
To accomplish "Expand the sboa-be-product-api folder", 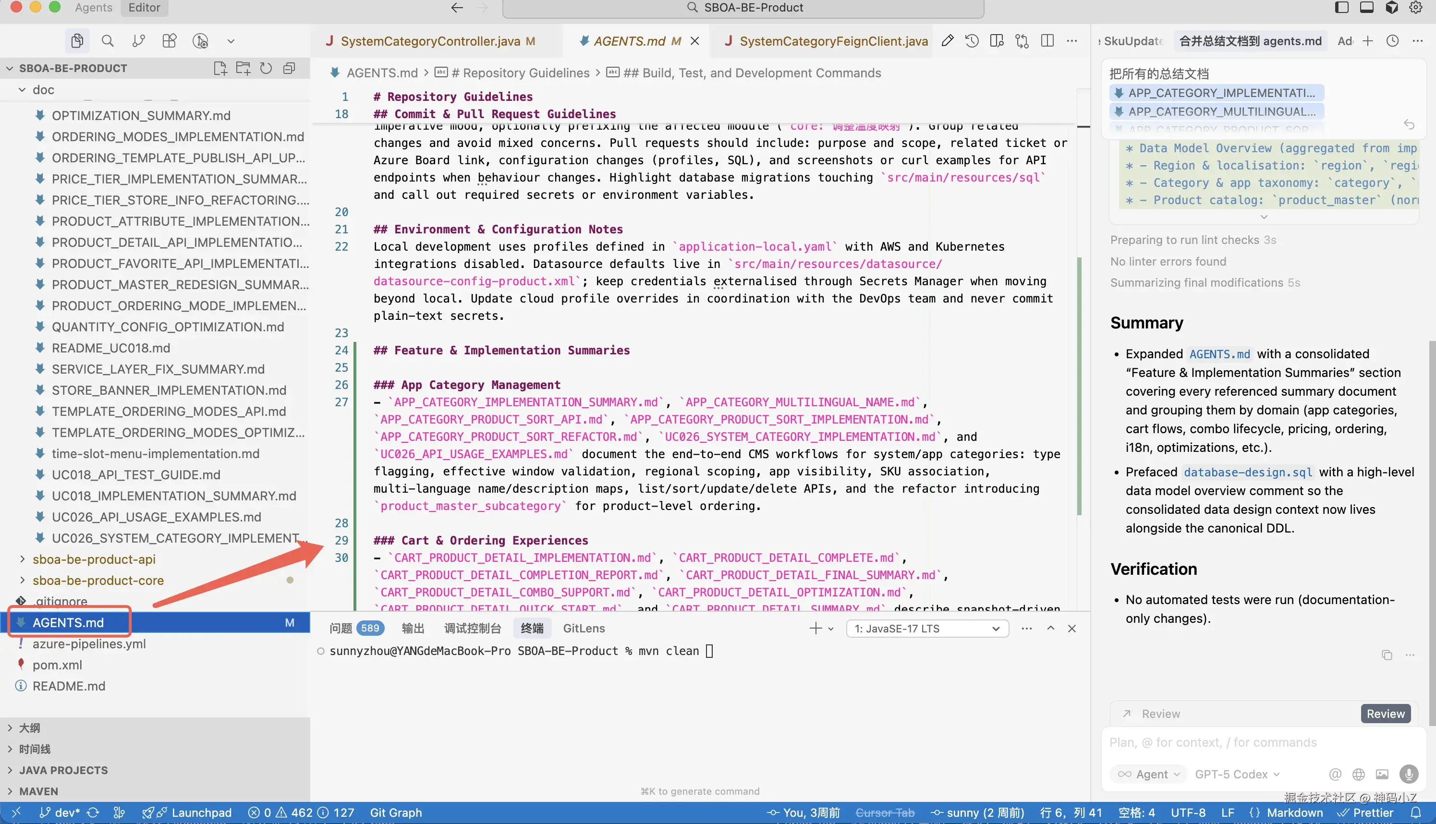I will pyautogui.click(x=94, y=559).
